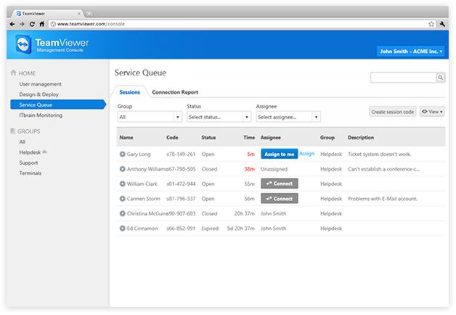Click the GROUPS section icon

click(x=13, y=131)
